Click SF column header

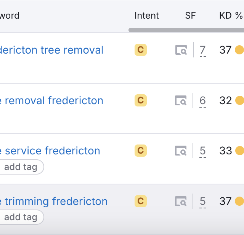190,16
